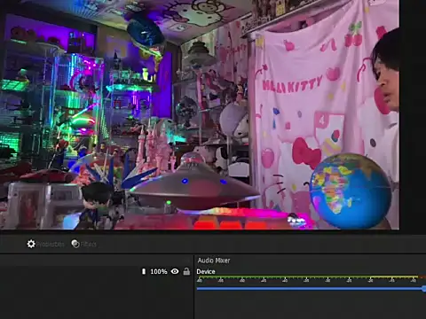Click the Device volume slider handle
Image resolution: width=426 pixels, height=319 pixels.
click(x=424, y=289)
